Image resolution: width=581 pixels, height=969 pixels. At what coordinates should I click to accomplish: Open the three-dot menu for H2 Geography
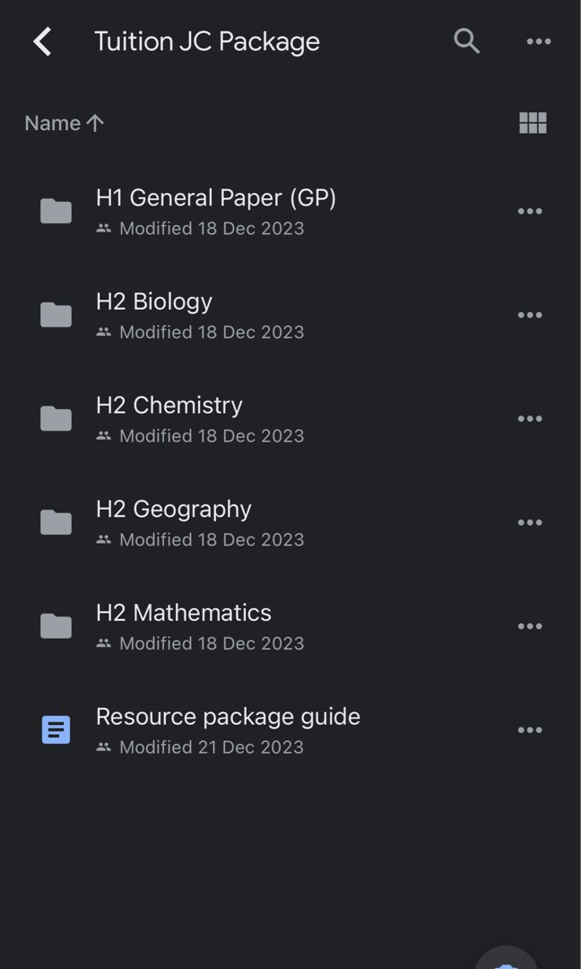530,522
